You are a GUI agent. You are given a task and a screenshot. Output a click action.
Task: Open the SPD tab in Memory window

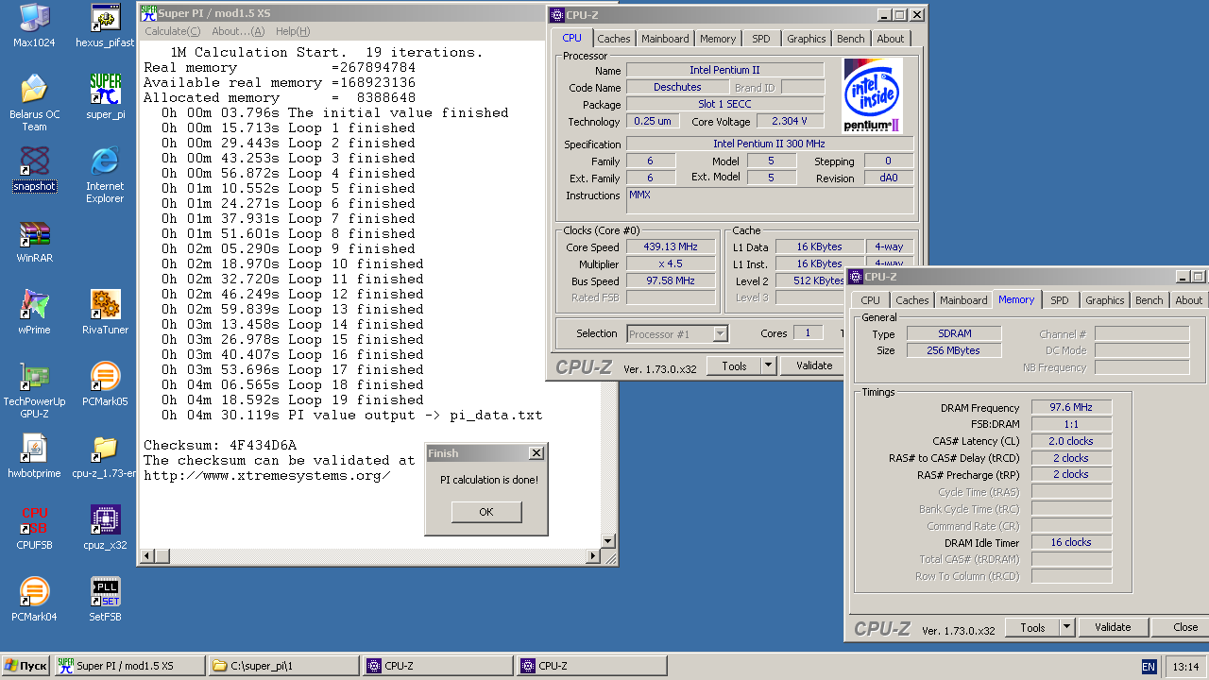click(1060, 300)
